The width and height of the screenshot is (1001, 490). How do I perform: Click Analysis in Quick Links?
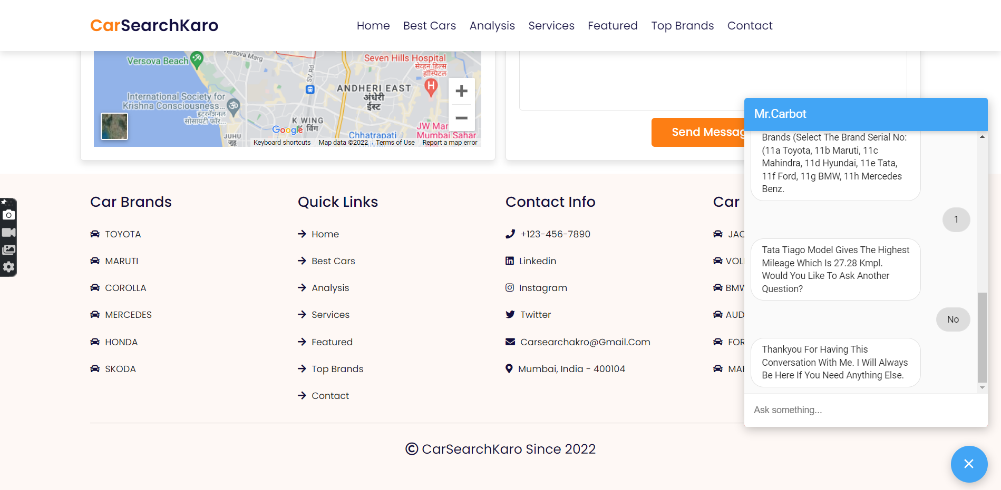[x=331, y=288]
